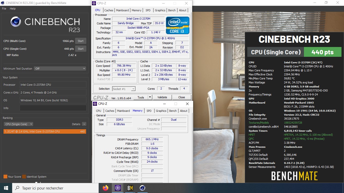Open the Help menu in Cinebench
This screenshot has height=193, width=344.
tap(13, 9)
